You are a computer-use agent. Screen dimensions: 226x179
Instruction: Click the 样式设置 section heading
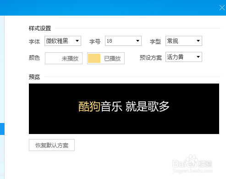point(40,28)
